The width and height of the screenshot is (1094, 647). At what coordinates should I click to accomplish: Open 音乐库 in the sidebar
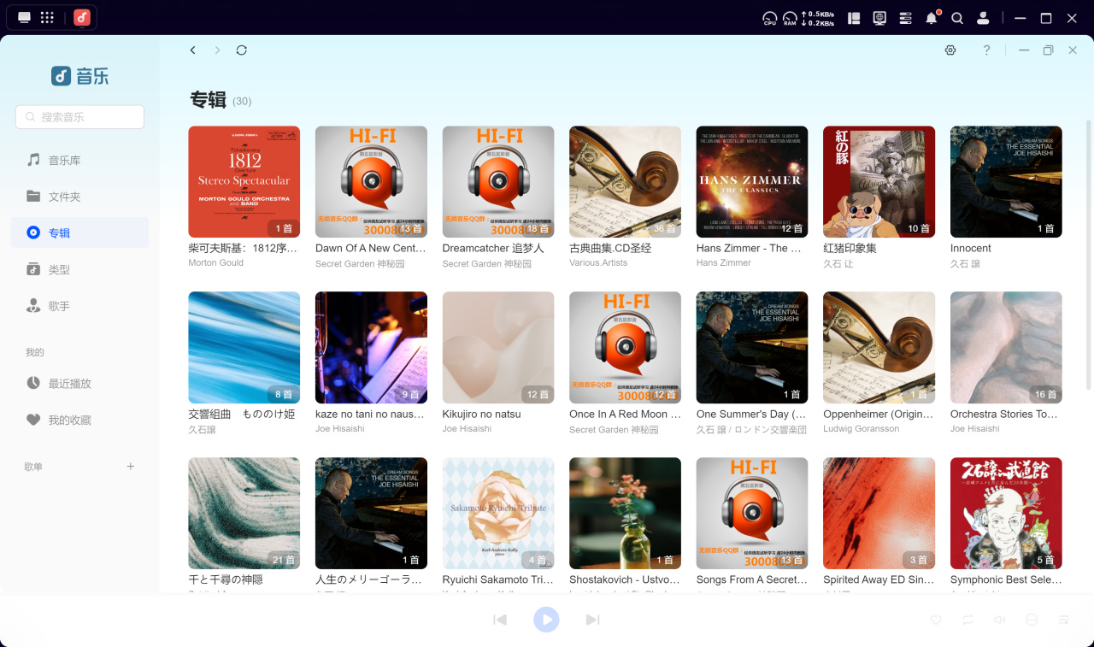pyautogui.click(x=79, y=160)
